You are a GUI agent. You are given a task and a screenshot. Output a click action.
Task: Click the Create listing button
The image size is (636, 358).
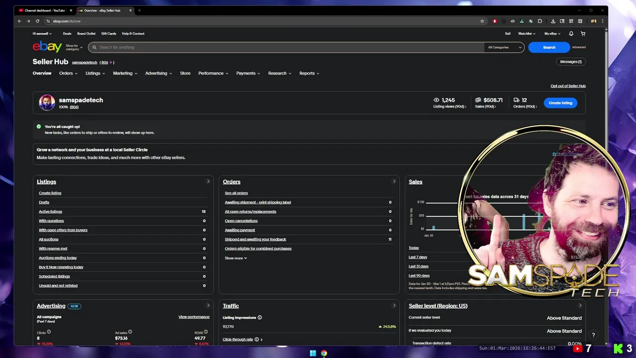[x=560, y=103]
